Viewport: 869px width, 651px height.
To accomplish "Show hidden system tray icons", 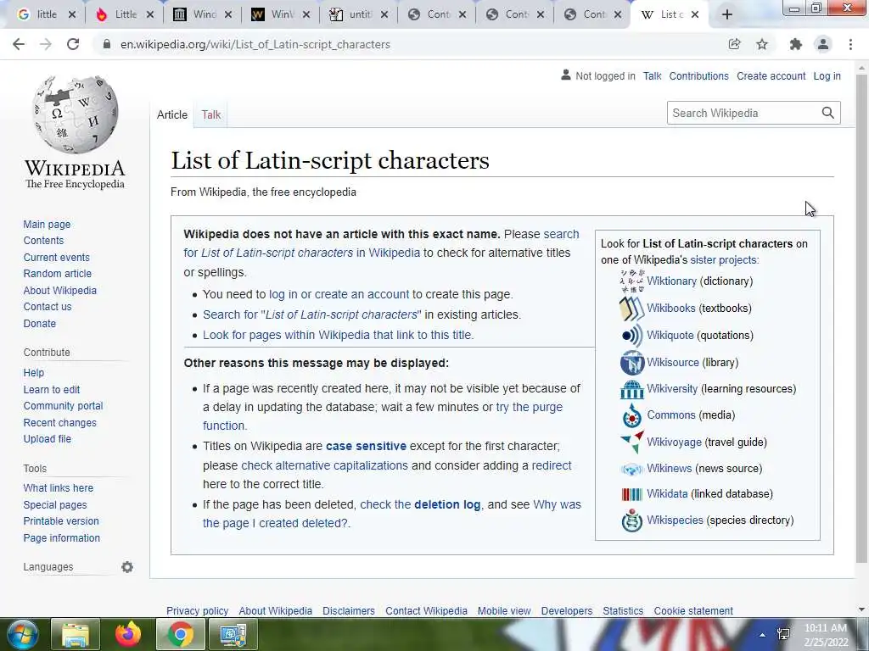I will 763,635.
